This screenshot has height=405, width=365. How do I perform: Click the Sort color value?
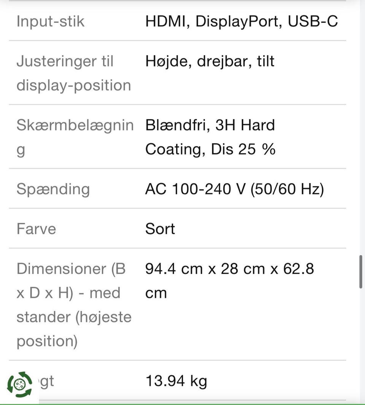coord(160,229)
